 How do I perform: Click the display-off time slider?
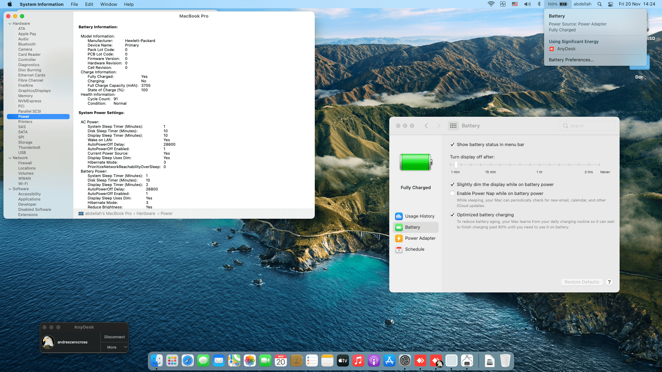pyautogui.click(x=456, y=165)
